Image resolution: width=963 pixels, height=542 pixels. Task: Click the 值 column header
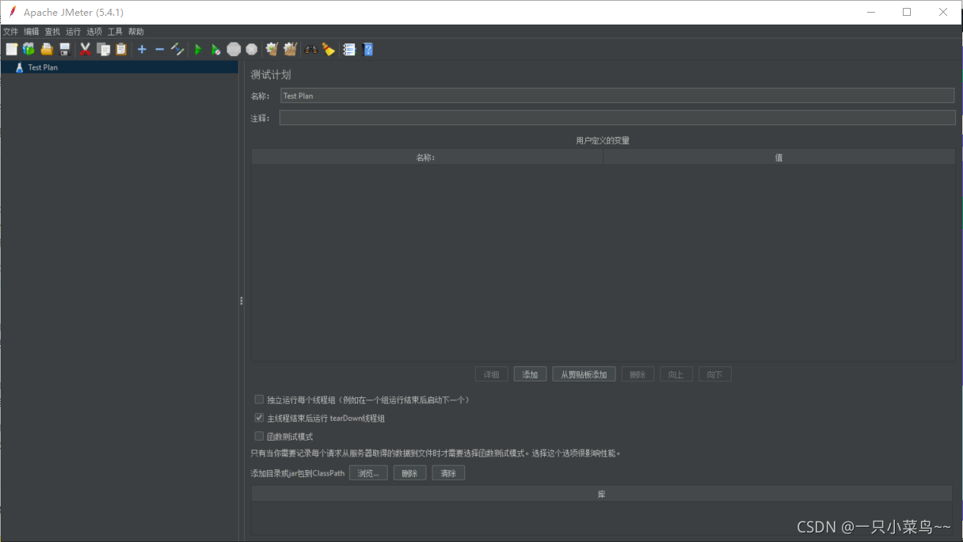(x=779, y=157)
